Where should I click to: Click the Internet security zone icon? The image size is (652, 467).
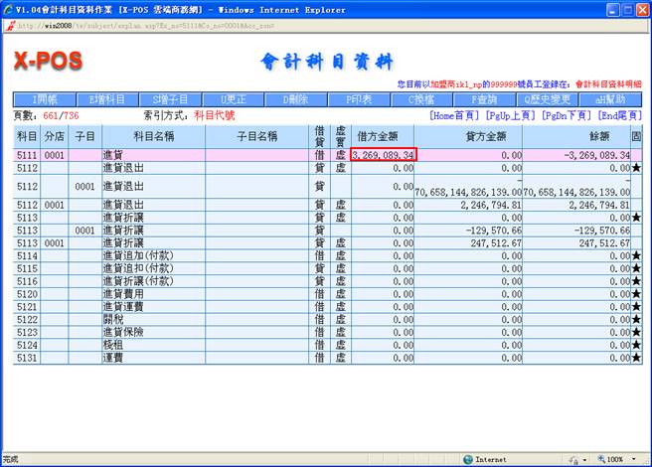(x=468, y=459)
